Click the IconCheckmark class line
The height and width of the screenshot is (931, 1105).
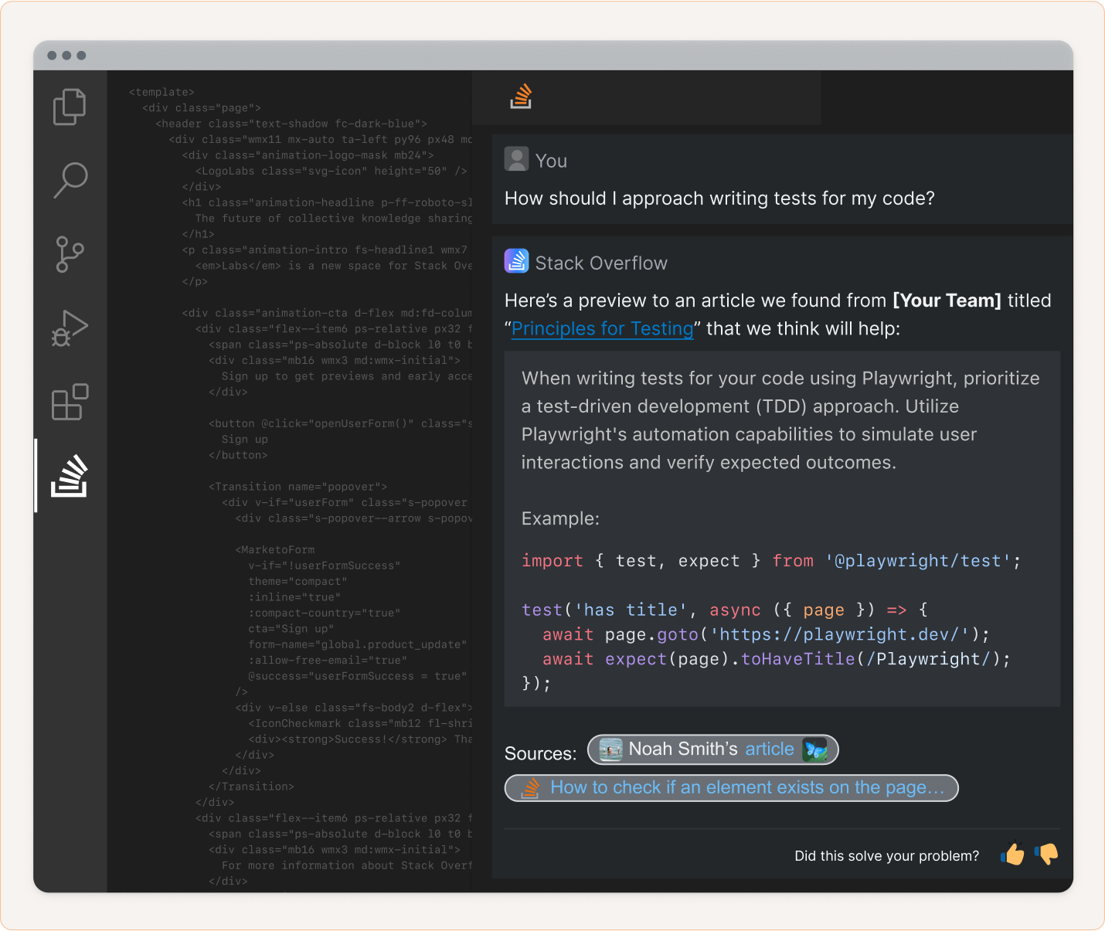point(360,723)
